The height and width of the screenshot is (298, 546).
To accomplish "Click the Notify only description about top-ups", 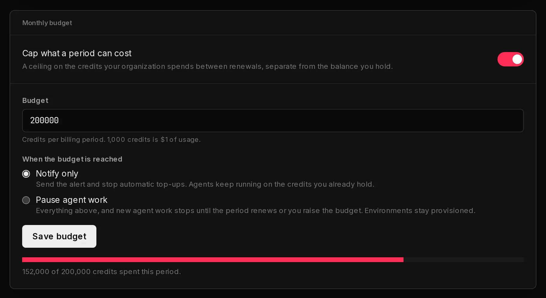I will coord(205,184).
